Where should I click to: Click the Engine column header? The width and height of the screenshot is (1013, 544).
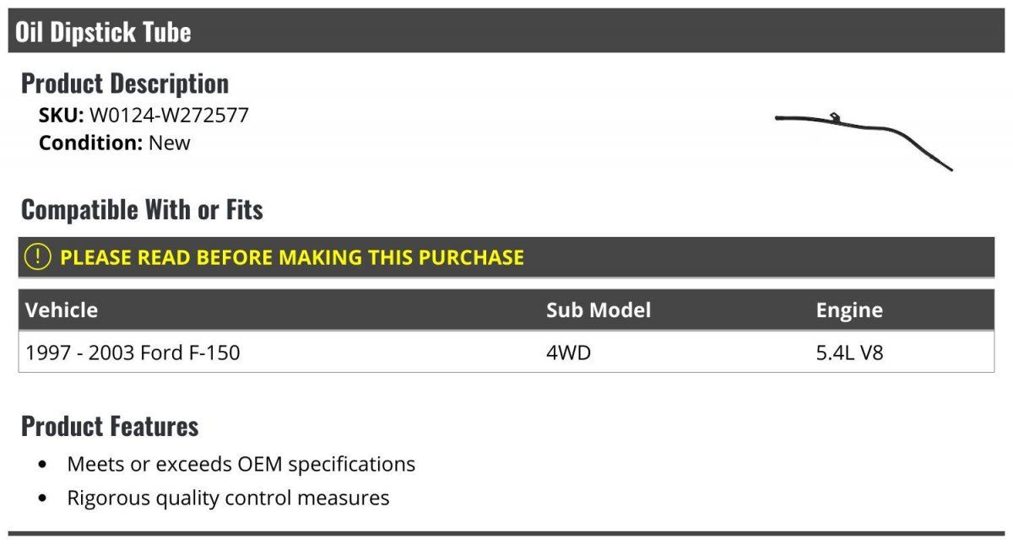click(x=849, y=310)
